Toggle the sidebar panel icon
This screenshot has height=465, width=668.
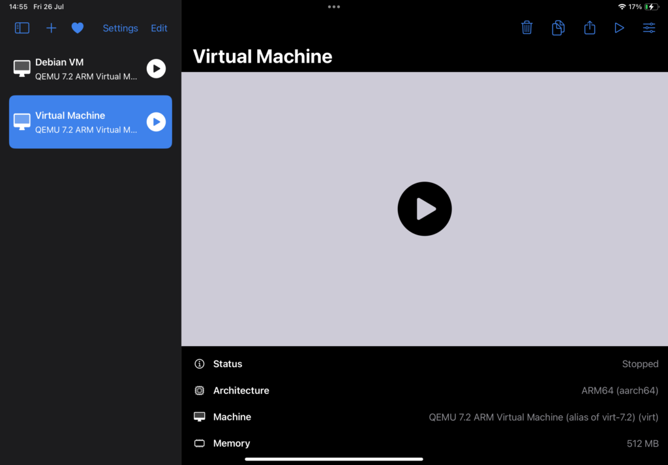click(x=22, y=28)
